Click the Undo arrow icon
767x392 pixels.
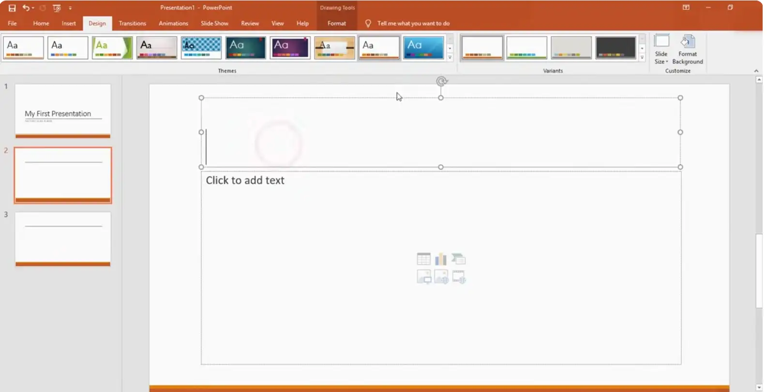26,8
